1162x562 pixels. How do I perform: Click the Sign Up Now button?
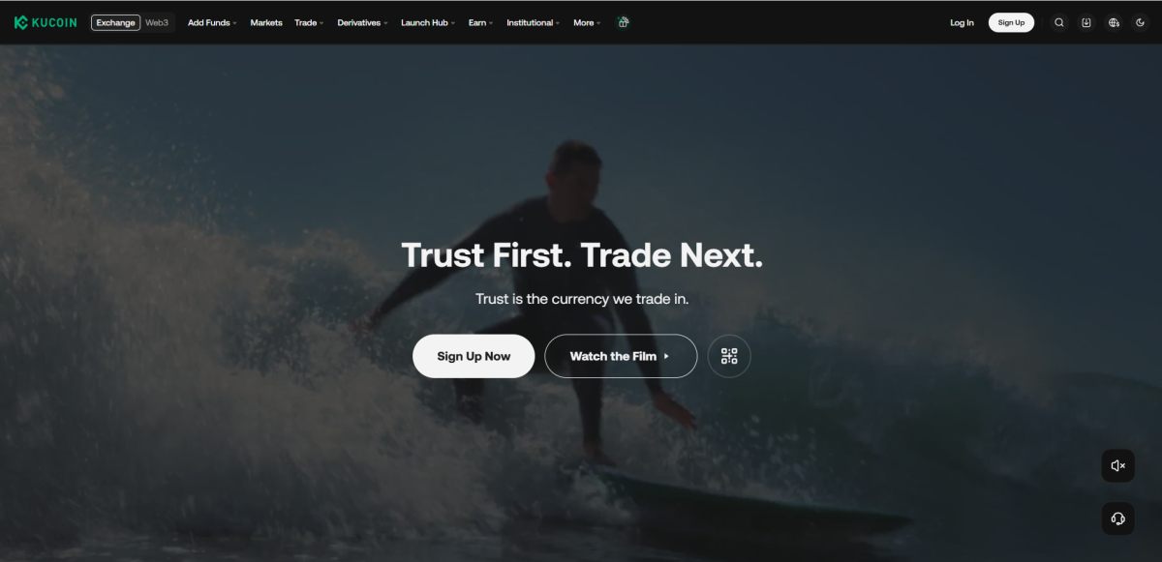coord(474,356)
